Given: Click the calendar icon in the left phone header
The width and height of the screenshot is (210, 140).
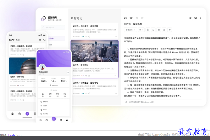Looking at the screenshot, I should pos(40,40).
